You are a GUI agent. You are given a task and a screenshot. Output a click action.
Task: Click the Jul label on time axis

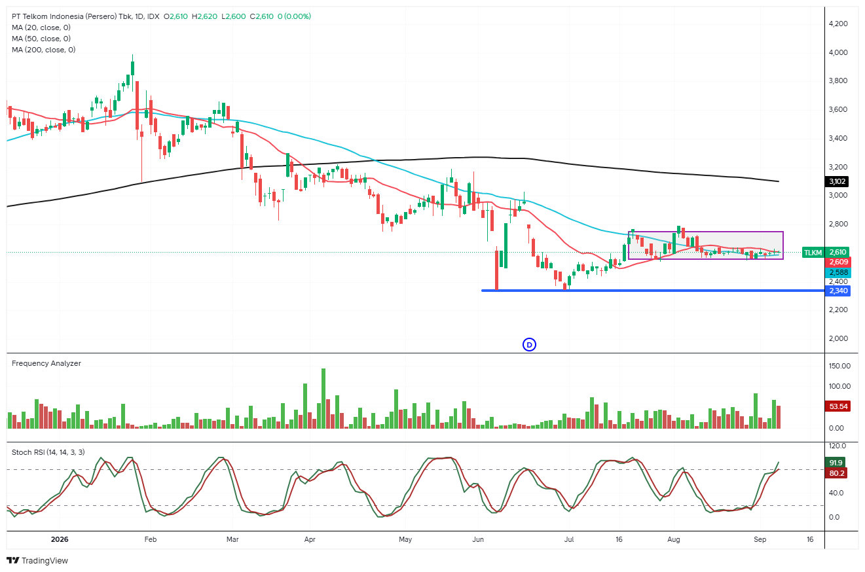click(x=569, y=540)
